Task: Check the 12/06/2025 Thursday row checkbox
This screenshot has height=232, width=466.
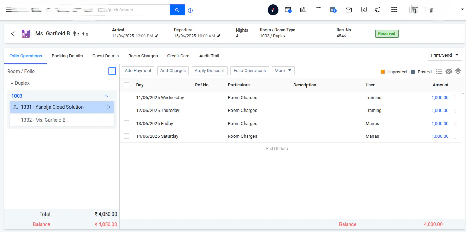Action: coord(127,111)
